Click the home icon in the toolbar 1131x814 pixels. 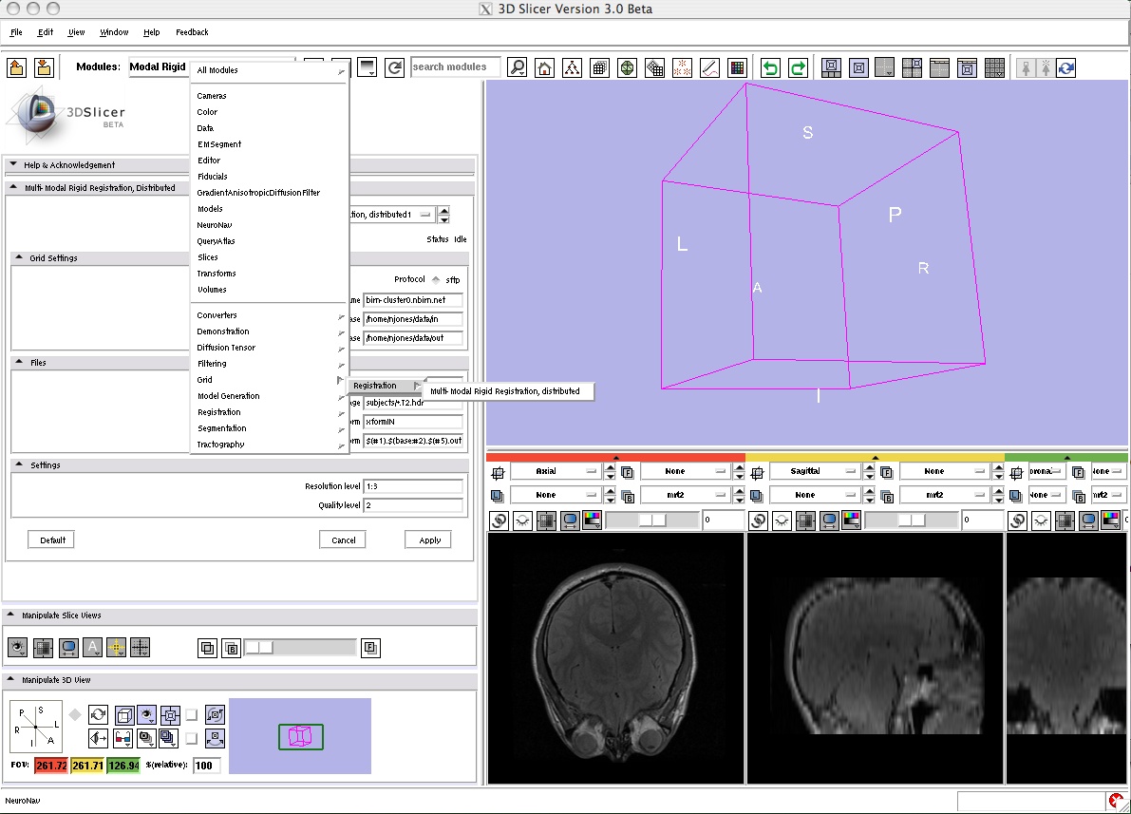[x=545, y=67]
